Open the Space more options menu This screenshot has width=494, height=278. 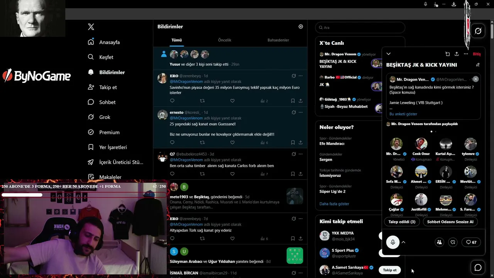click(x=466, y=54)
